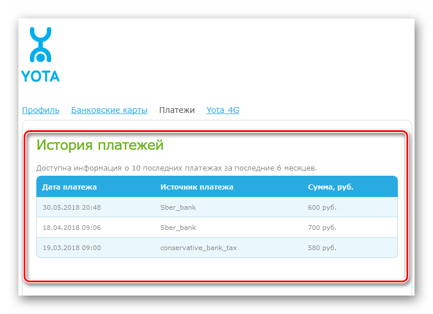Select the date 30.05.2018 20:48

coord(72,207)
